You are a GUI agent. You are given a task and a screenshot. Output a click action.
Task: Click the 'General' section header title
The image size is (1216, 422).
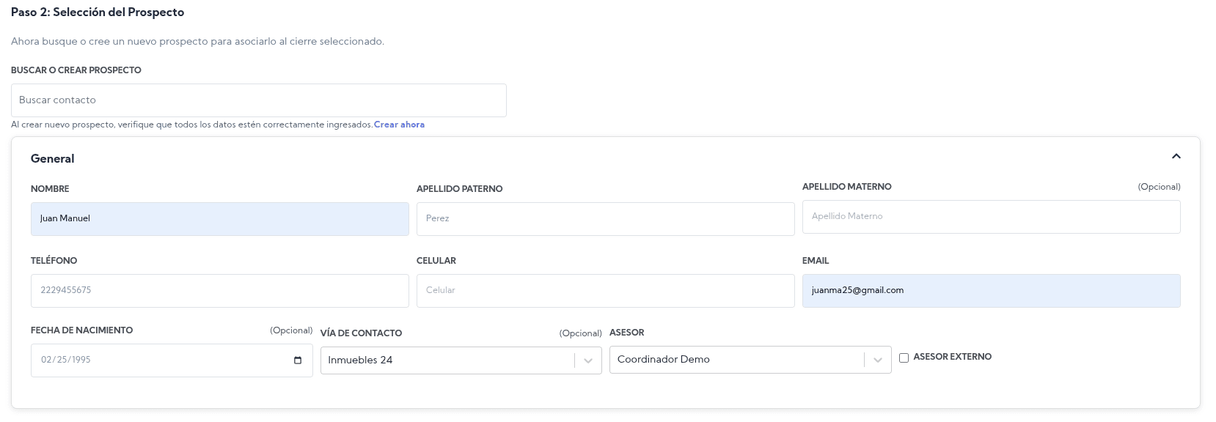pos(53,159)
